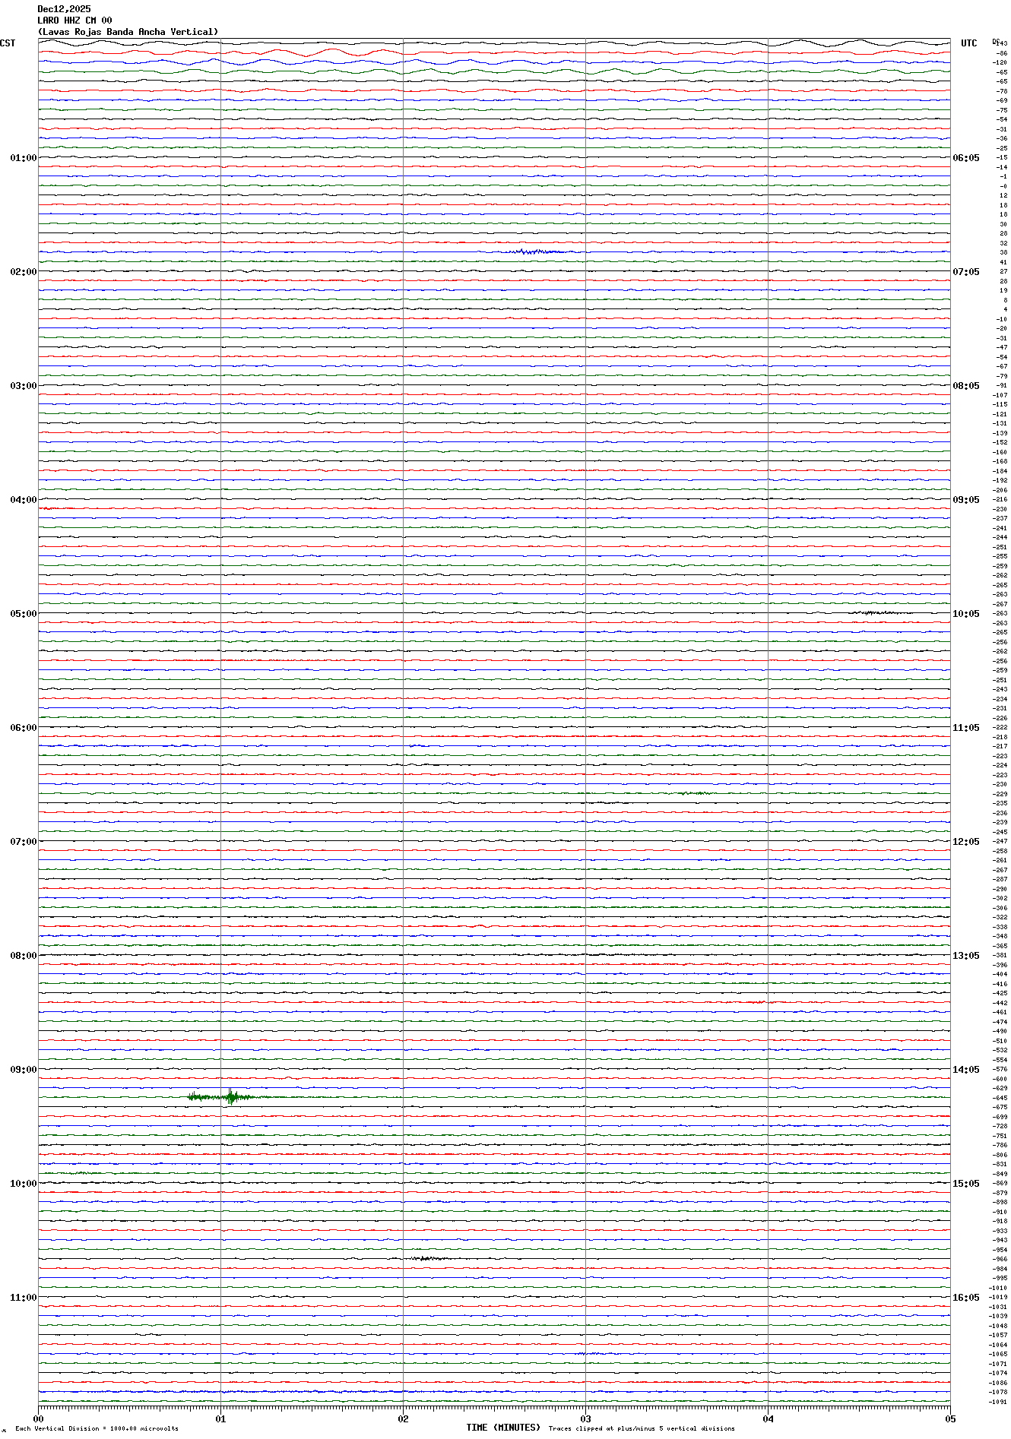Click the 05:00 CST time label
This screenshot has width=1011, height=1439.
pos(23,614)
